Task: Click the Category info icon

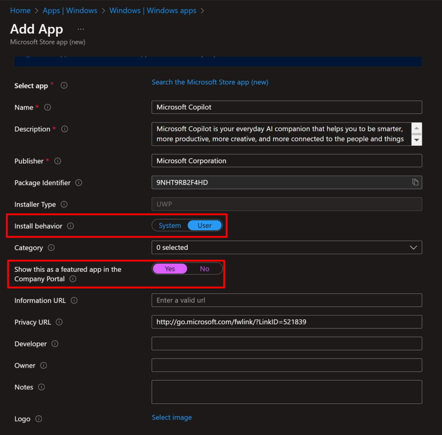Action: pos(51,248)
